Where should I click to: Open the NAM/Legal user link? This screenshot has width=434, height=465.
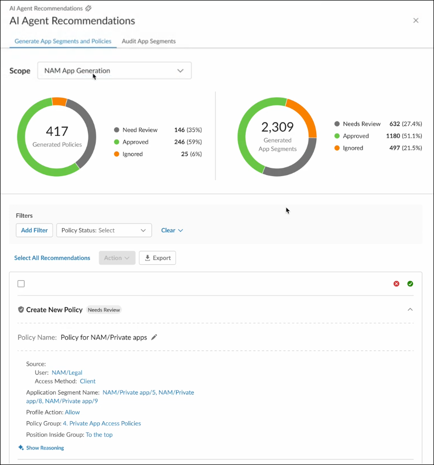[67, 372]
